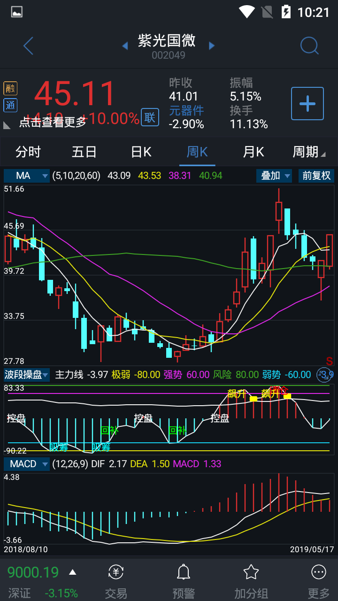338x601 pixels.
Task: Switch to the 月K tab
Action: click(x=253, y=152)
